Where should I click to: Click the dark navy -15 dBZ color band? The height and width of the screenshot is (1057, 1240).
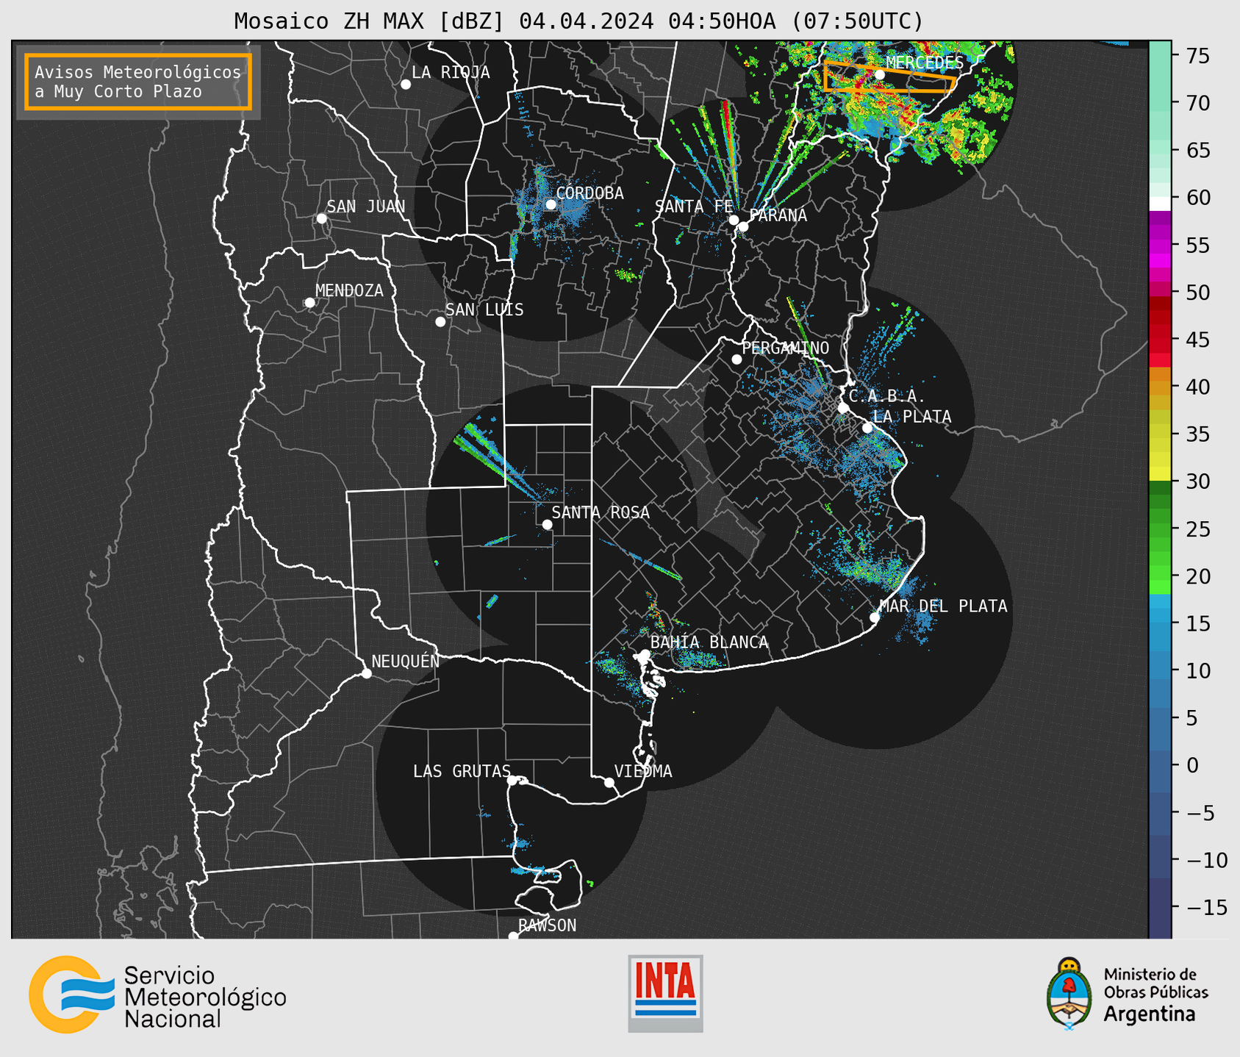[1160, 907]
